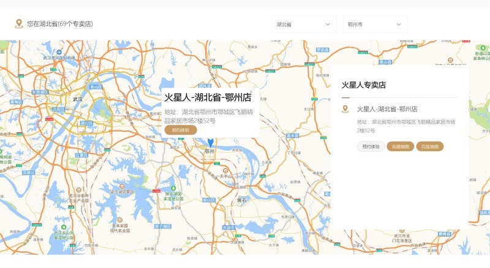
Task: Click the 火星人专卖店 panel heading
Action: [364, 85]
